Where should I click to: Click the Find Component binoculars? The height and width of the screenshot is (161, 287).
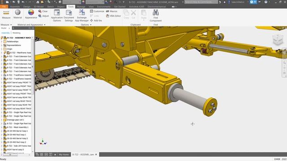click(156, 16)
